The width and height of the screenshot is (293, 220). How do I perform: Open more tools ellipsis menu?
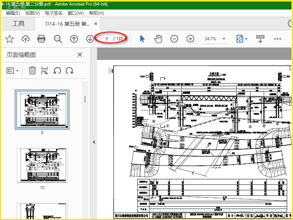point(278,39)
